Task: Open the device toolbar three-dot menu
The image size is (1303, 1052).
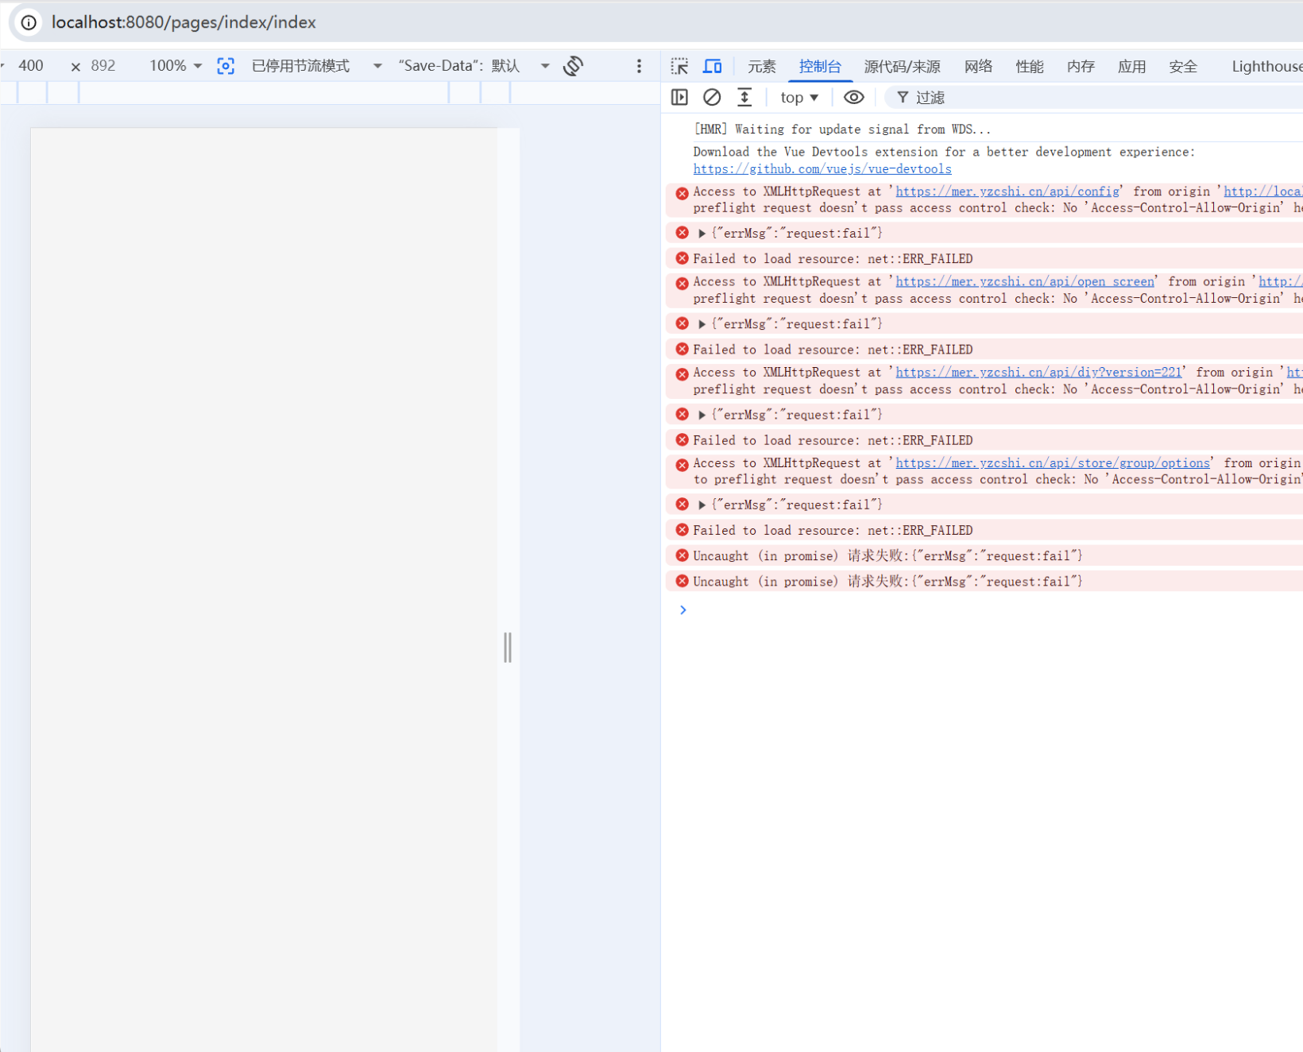Action: tap(639, 66)
